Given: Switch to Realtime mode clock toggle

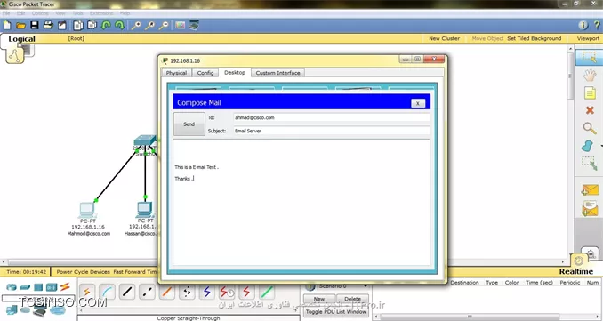Looking at the screenshot, I should 579,261.
